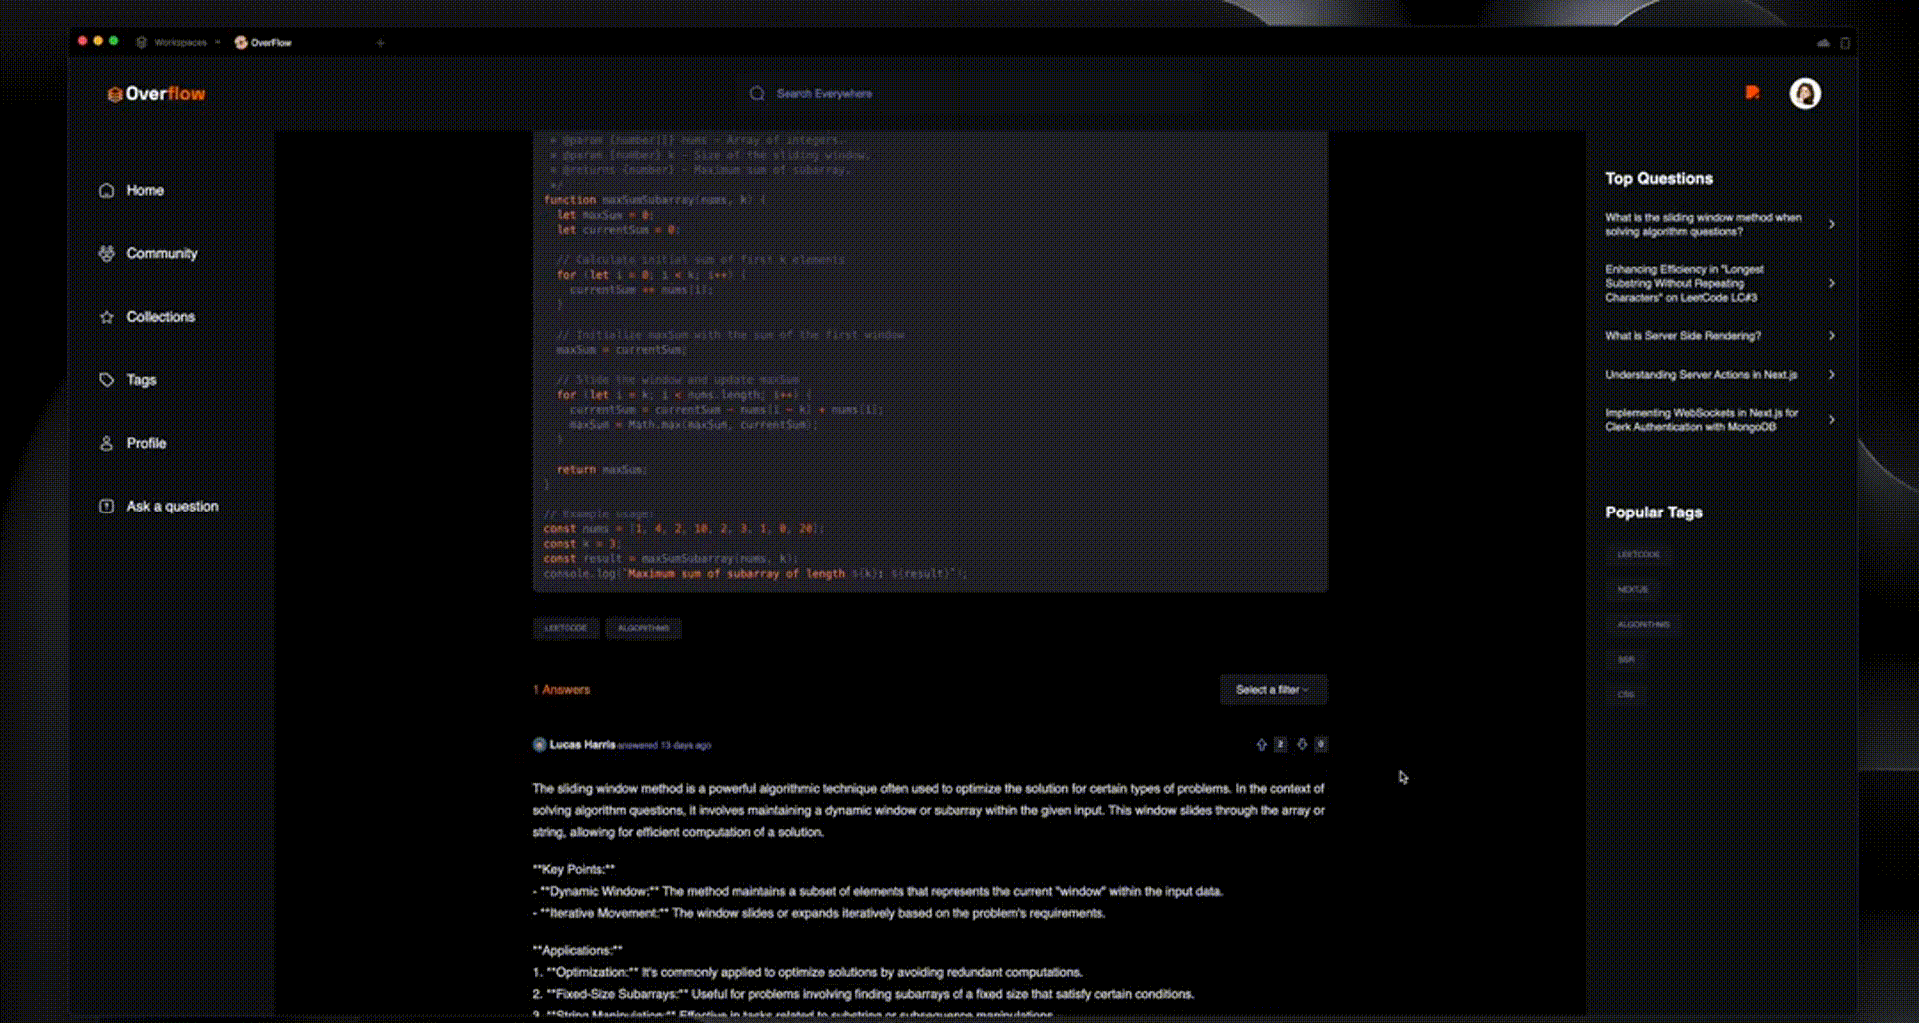
Task: Open Community page in sidebar
Action: [x=162, y=253]
